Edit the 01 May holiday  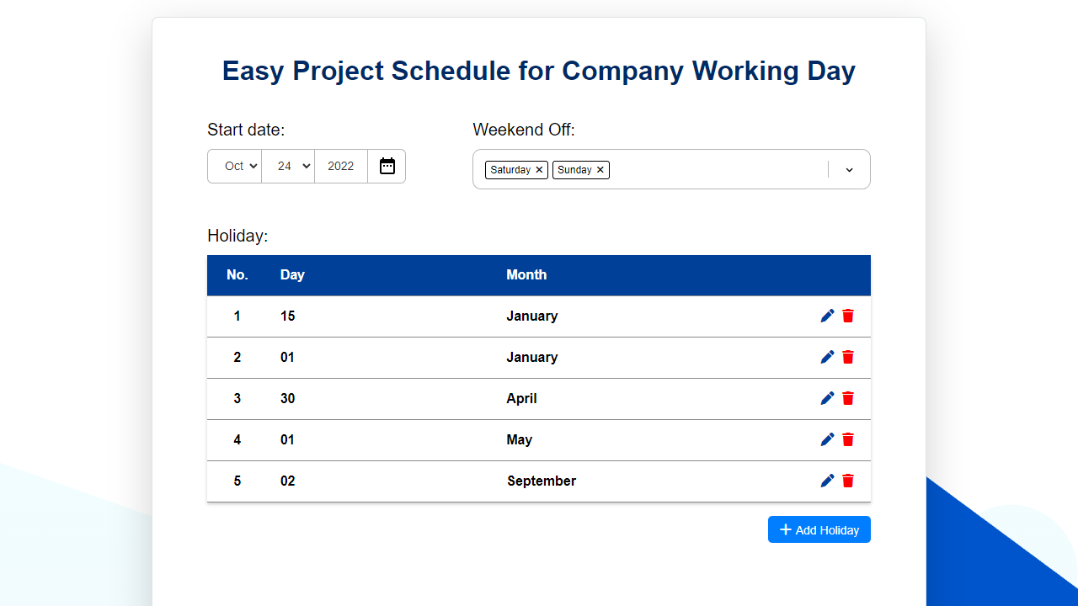click(x=827, y=439)
